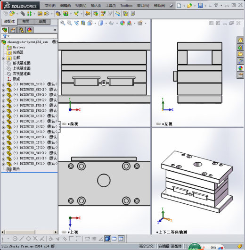245x250 pixels.
Task: Open the View Settings dropdown arrow
Action: [146, 24]
